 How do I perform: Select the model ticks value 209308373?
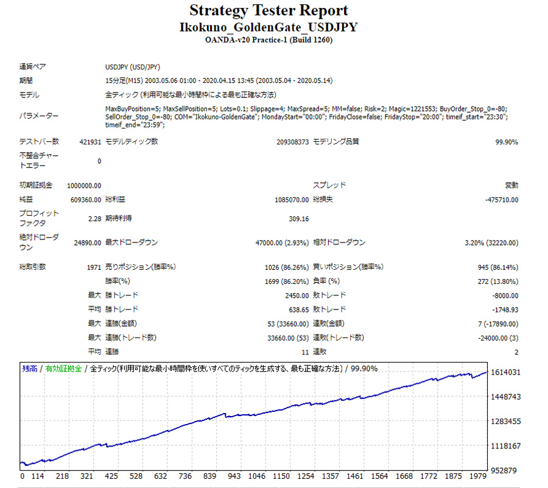pyautogui.click(x=292, y=142)
